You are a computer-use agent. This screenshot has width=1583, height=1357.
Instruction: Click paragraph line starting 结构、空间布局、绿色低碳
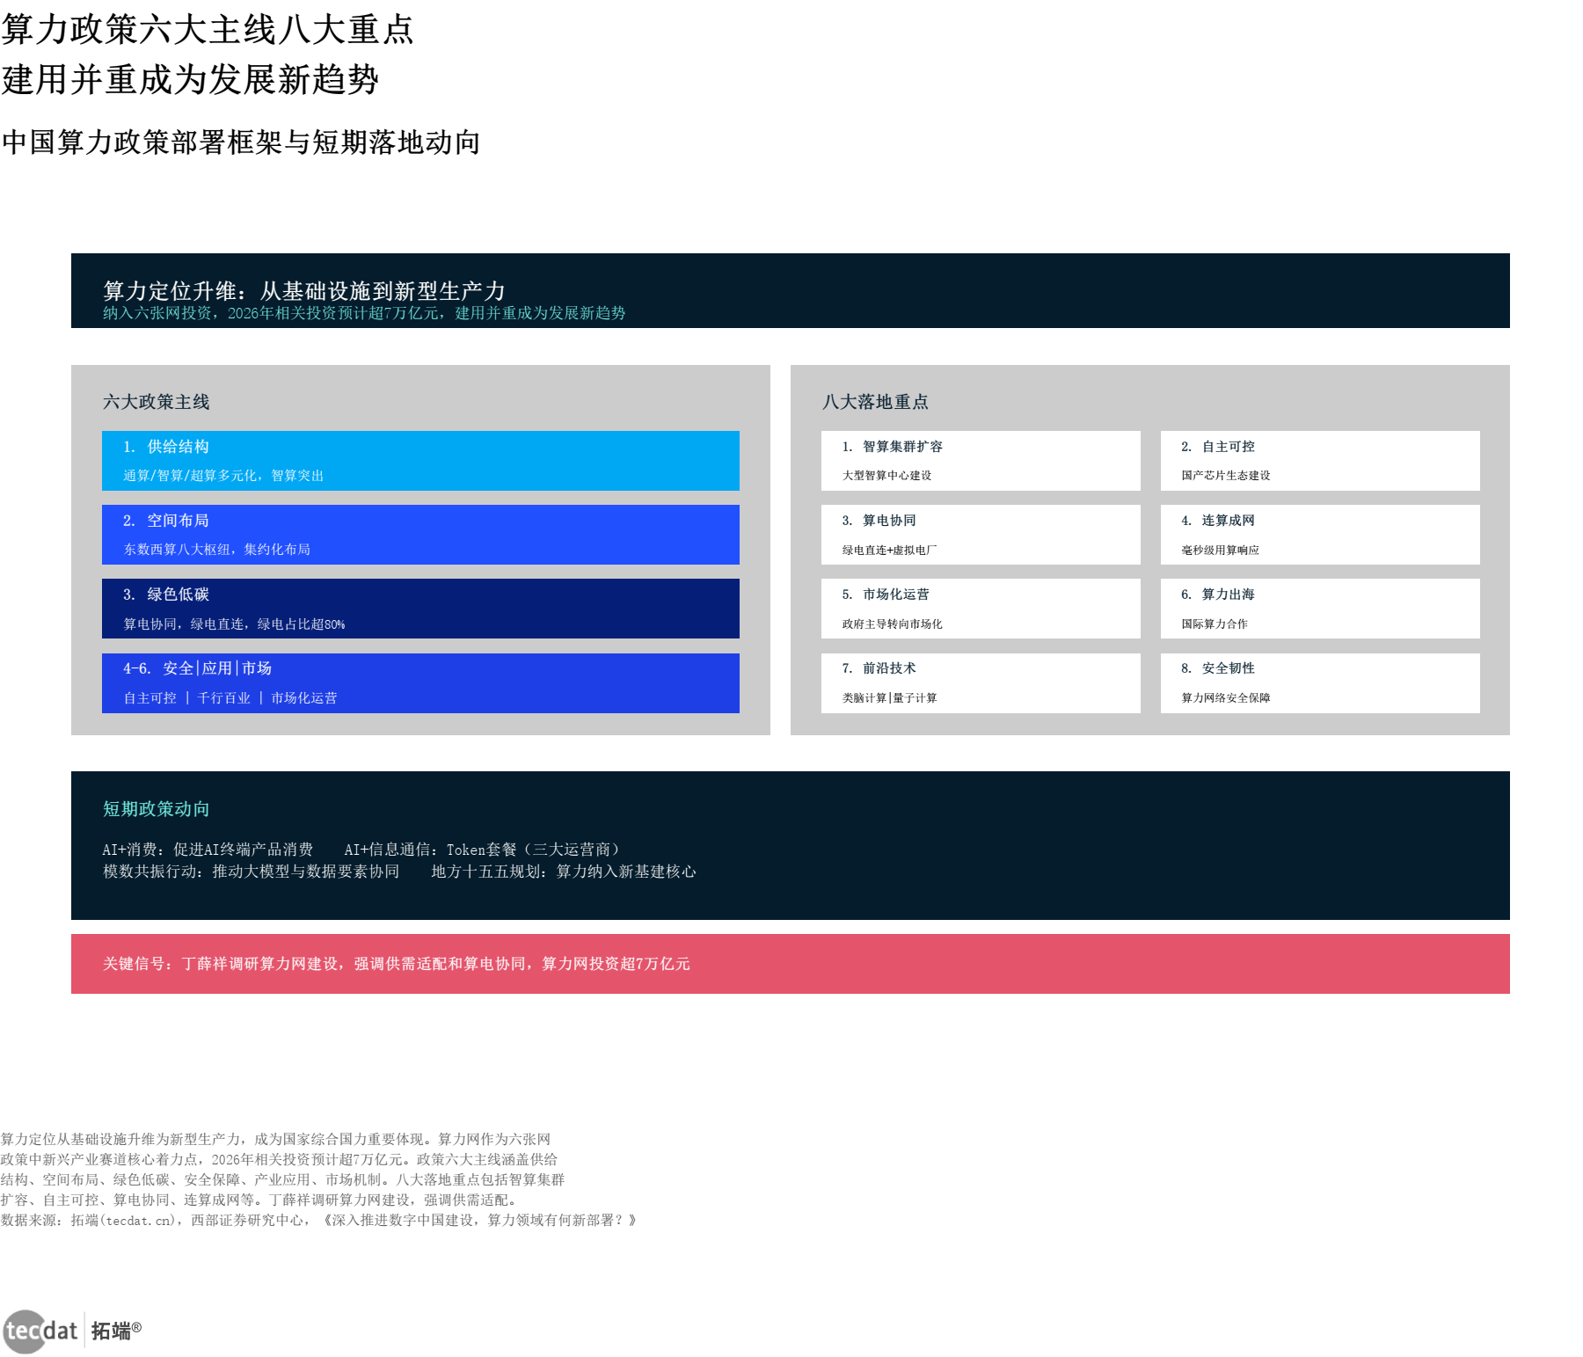[x=283, y=1180]
